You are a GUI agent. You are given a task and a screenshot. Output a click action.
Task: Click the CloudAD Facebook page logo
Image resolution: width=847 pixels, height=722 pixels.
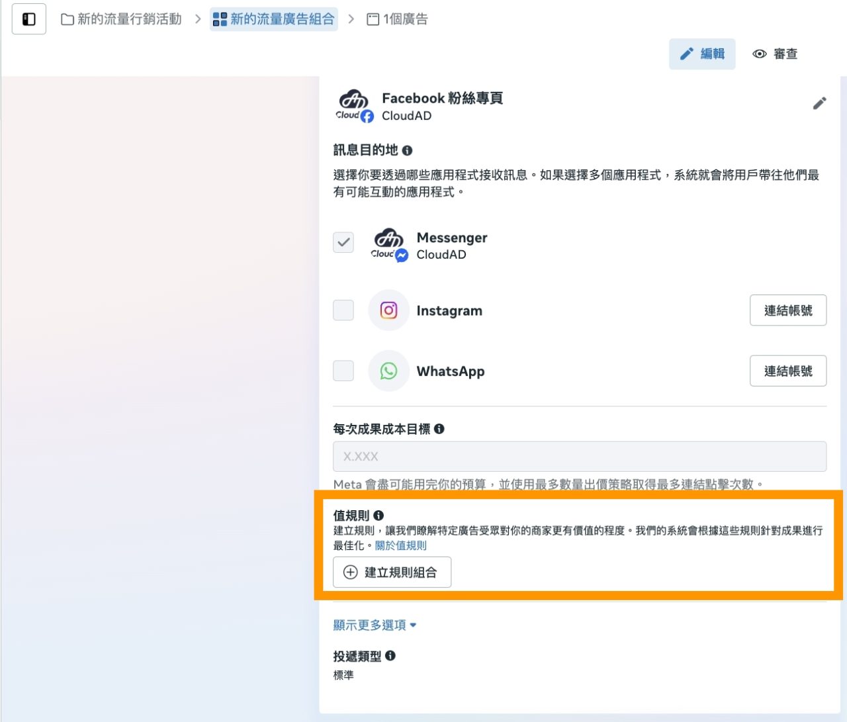point(355,106)
